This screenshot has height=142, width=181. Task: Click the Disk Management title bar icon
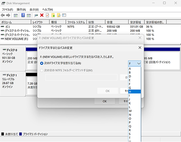click(x=3, y=3)
